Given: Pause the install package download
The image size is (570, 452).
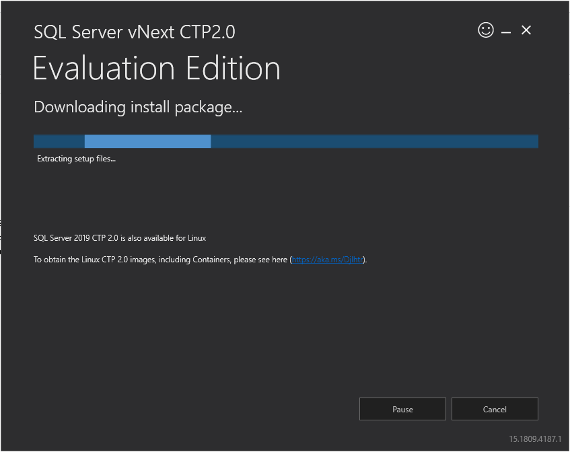Looking at the screenshot, I should pos(402,409).
